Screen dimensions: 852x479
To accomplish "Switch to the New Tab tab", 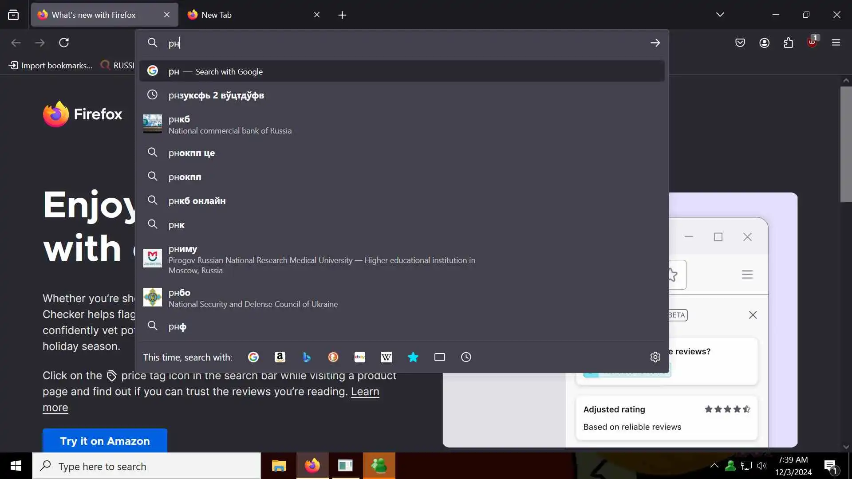I will pos(248,15).
